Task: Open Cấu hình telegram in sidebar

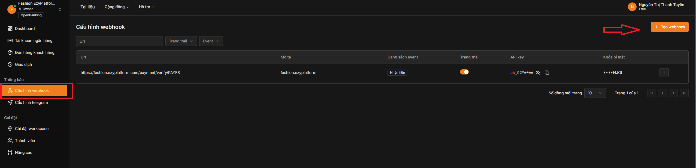Action: [31, 102]
